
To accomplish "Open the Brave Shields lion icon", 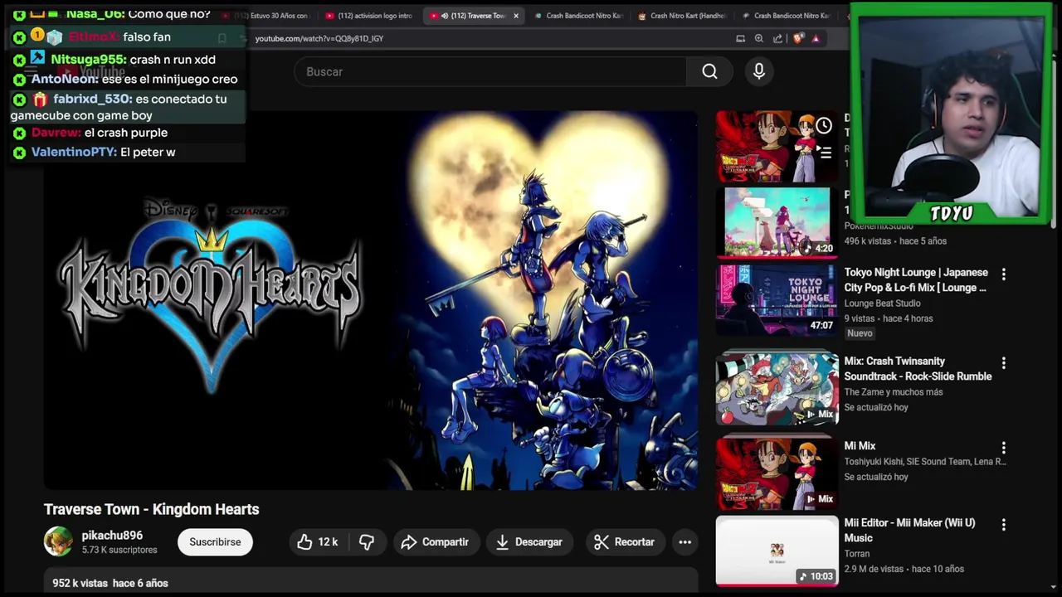I will coord(798,38).
